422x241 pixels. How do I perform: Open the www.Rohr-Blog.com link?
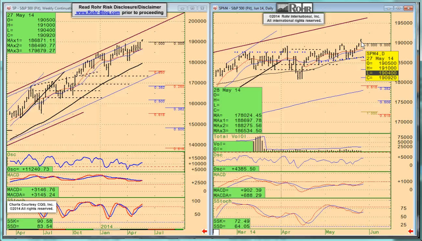pyautogui.click(x=97, y=12)
